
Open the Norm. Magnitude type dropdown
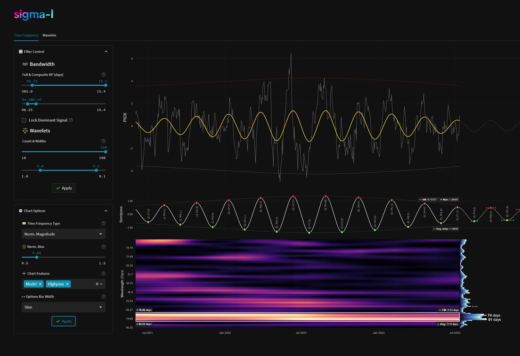coord(64,234)
